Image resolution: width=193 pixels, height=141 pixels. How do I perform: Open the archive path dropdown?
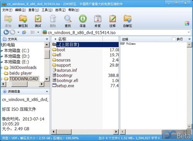189,32
